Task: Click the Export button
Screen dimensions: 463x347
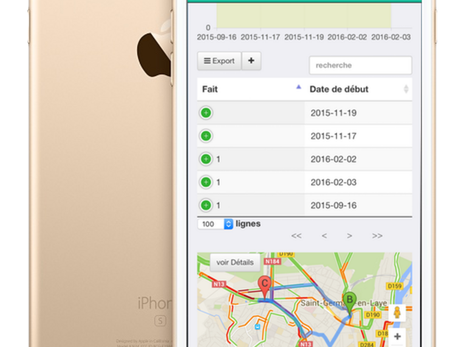Action: (219, 60)
